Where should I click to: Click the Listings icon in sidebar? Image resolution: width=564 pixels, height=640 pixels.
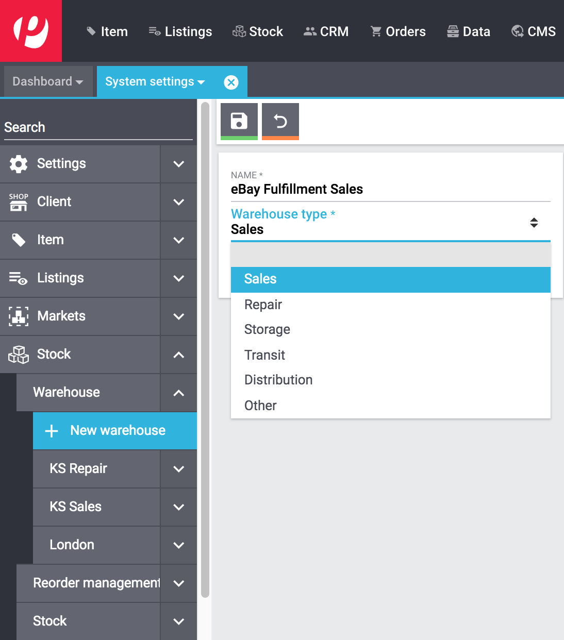click(19, 278)
